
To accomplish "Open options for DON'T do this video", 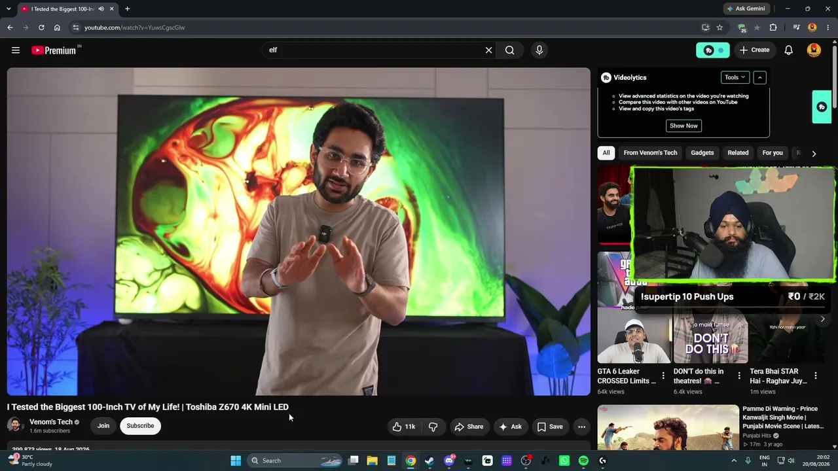I will tap(739, 376).
